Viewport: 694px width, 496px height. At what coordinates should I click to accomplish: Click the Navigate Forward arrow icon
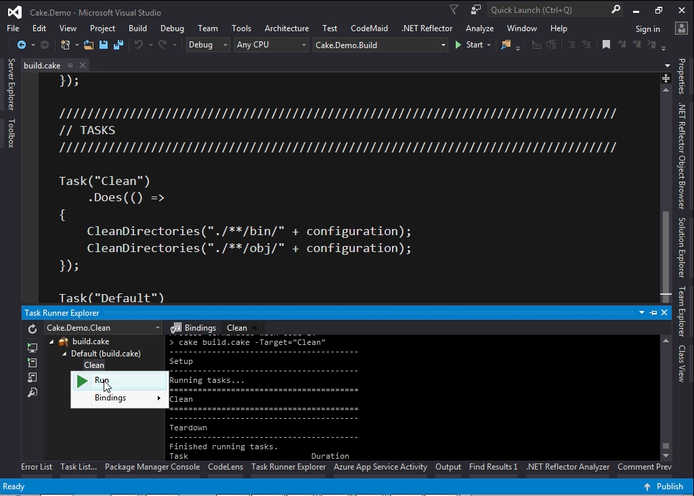[44, 45]
